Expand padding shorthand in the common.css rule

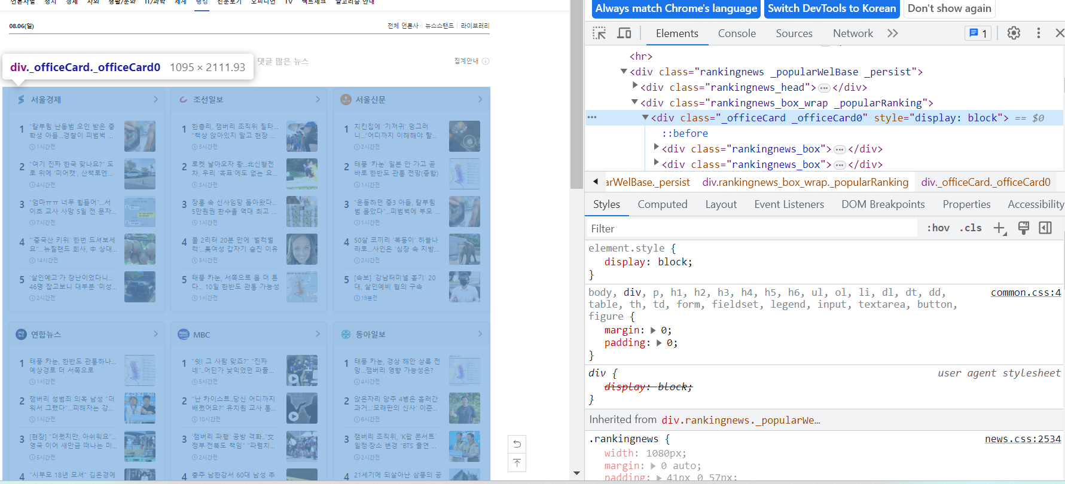pos(659,343)
